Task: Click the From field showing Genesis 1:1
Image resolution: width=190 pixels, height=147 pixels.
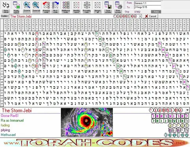Action: pos(148,3)
